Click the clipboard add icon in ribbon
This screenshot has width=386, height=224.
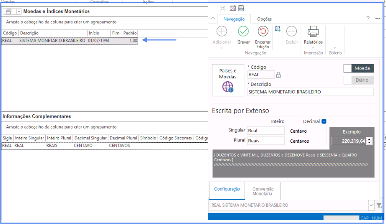pos(277,28)
